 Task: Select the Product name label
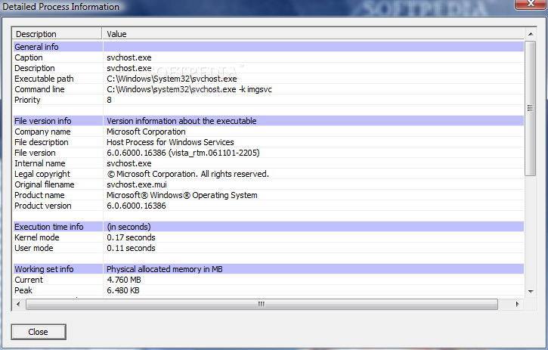pyautogui.click(x=39, y=195)
